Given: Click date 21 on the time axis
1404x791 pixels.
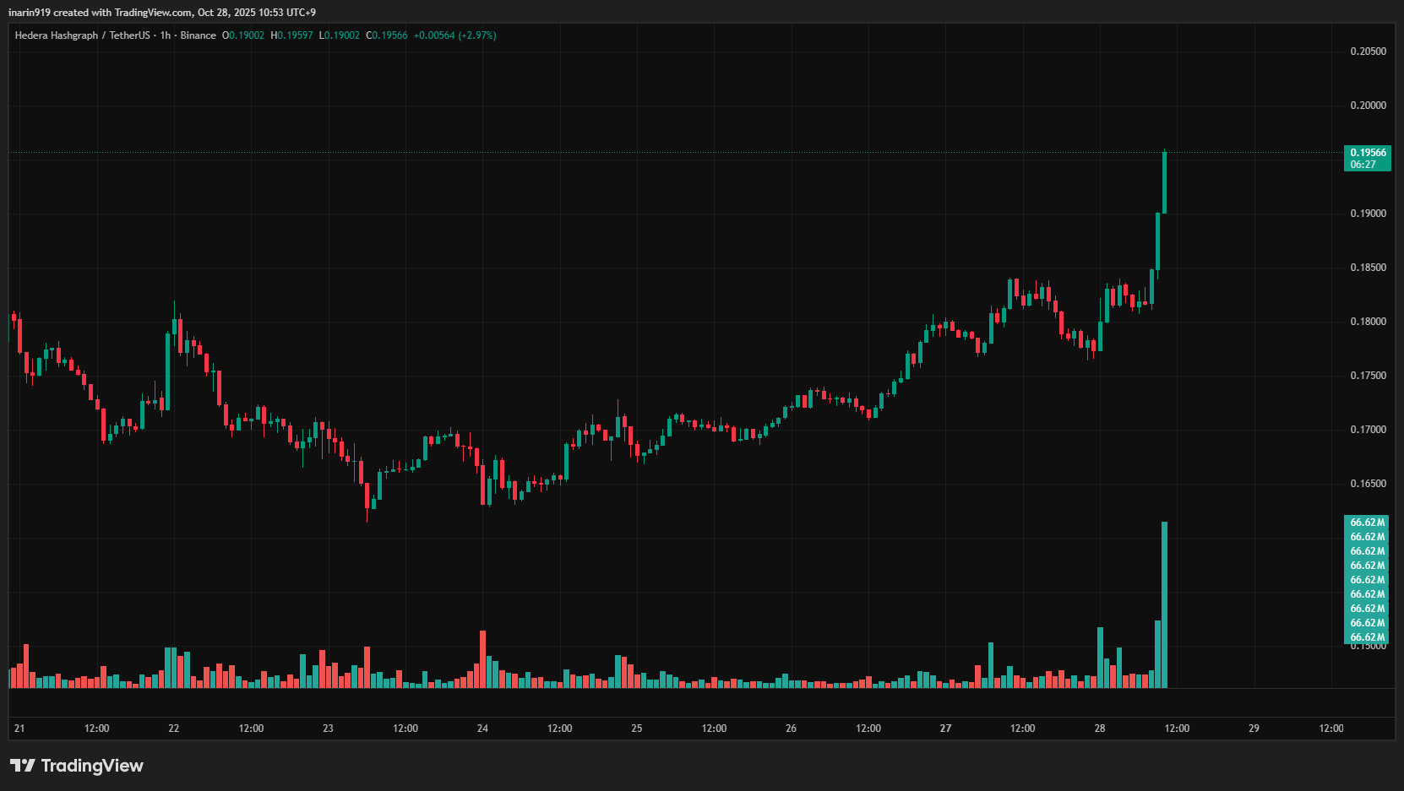Looking at the screenshot, I should click(x=19, y=729).
